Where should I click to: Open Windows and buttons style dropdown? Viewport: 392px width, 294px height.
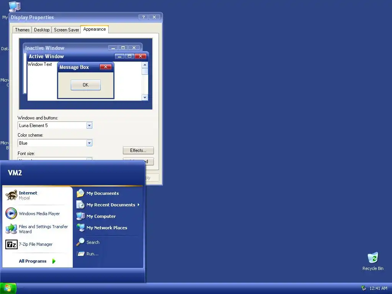(89, 125)
